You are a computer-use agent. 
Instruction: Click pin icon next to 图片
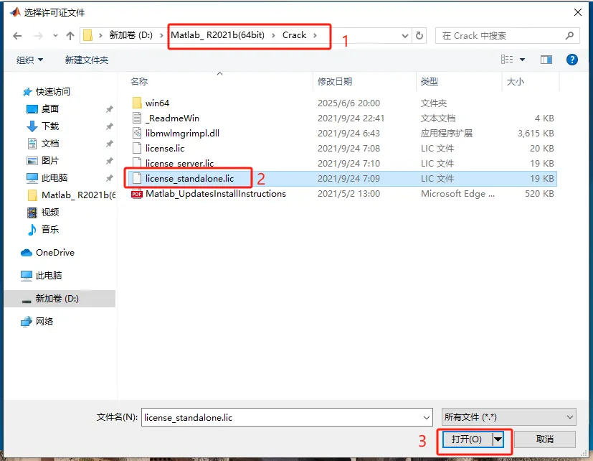coord(109,161)
